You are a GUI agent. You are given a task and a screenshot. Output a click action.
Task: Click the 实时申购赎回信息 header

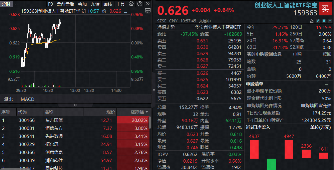[264, 54]
